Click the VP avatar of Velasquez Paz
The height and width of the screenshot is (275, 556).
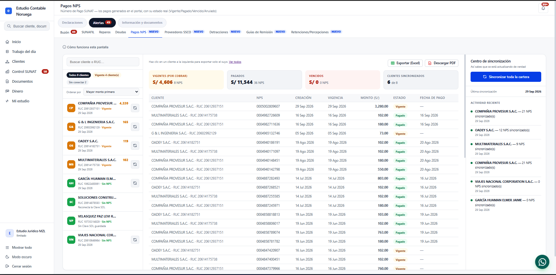[x=71, y=221]
